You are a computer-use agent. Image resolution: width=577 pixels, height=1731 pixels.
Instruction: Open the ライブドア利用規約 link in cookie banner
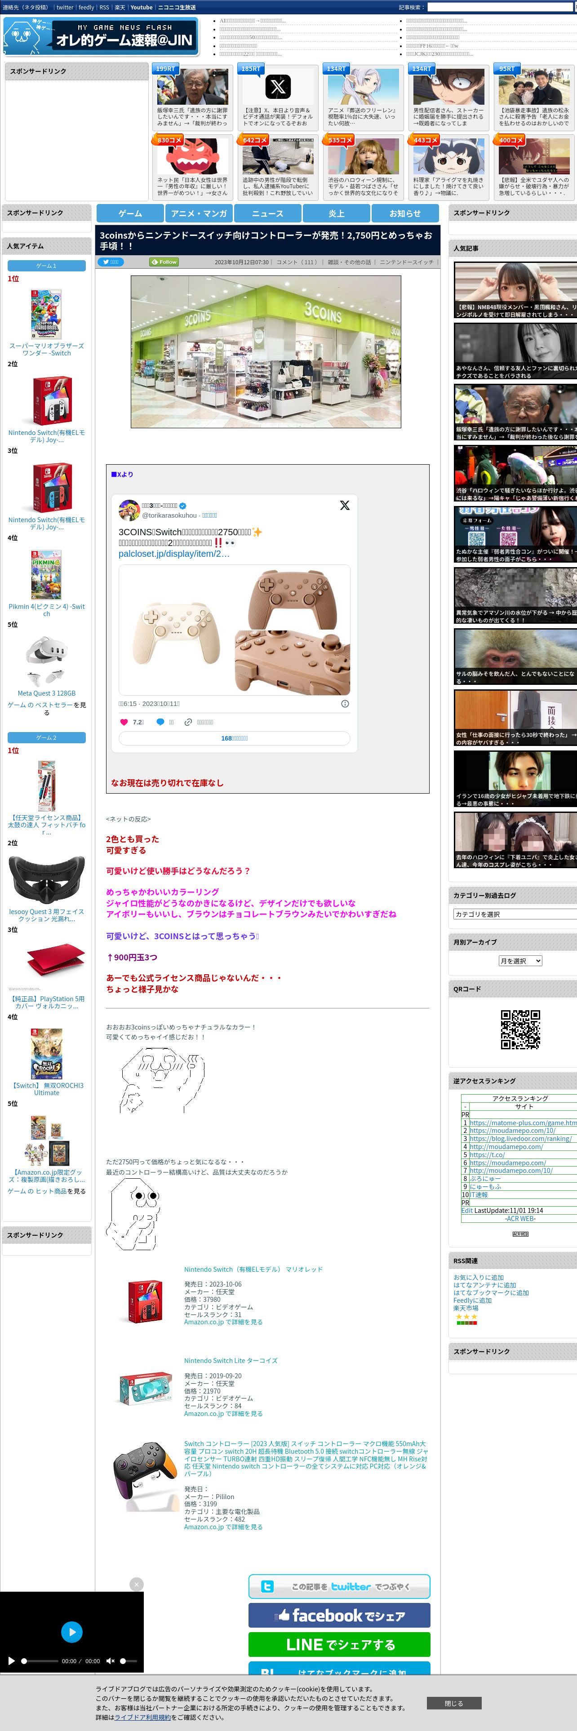142,1717
